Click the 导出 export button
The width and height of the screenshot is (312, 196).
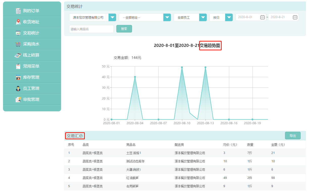tap(293, 135)
